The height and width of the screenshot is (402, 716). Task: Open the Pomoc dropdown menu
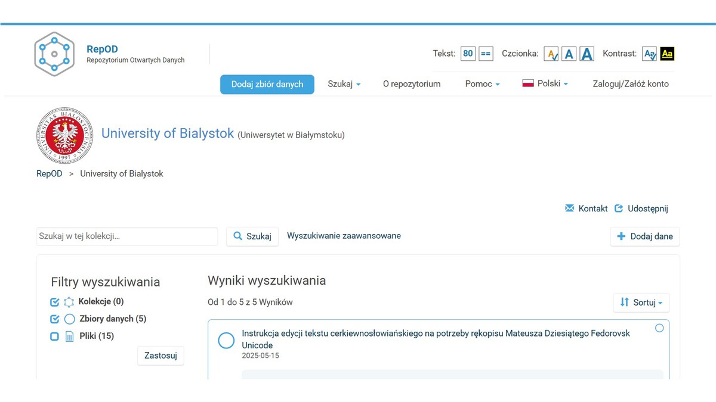coord(482,84)
